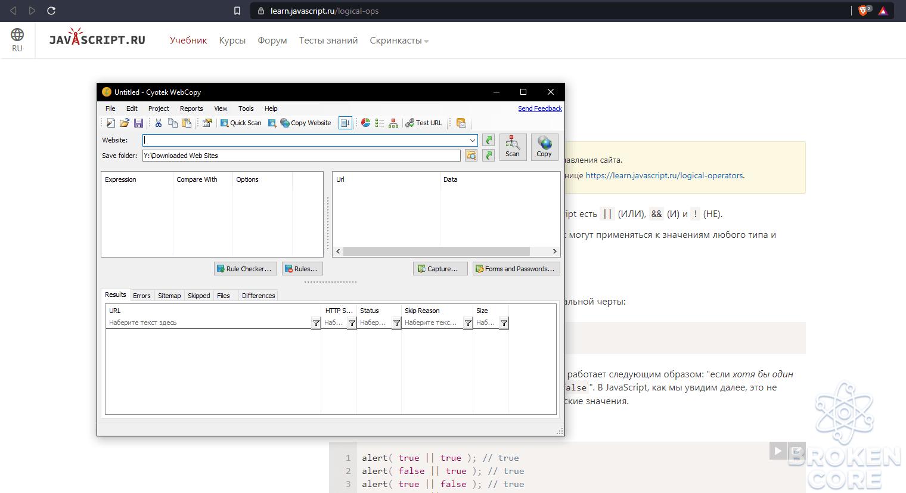Switch to the Differences tab
This screenshot has height=493, width=906.
pyautogui.click(x=259, y=296)
